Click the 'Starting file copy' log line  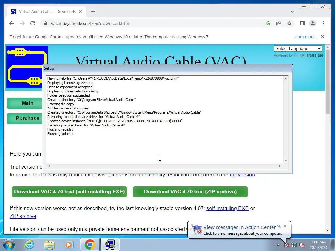click(x=61, y=104)
